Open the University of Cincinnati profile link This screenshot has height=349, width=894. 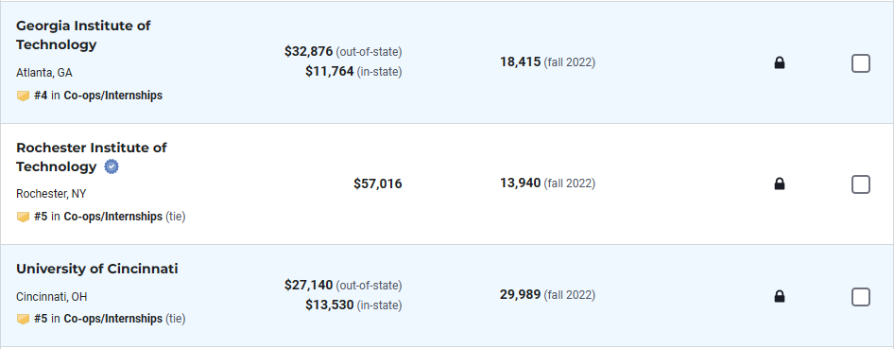(x=97, y=269)
